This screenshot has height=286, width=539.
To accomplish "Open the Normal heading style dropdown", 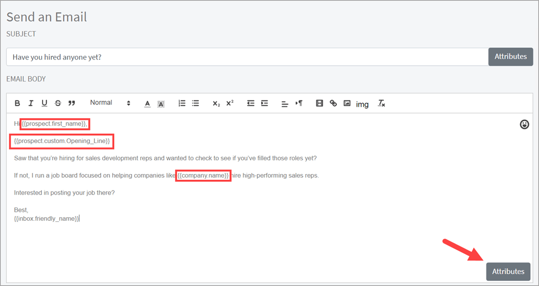I will (x=109, y=103).
